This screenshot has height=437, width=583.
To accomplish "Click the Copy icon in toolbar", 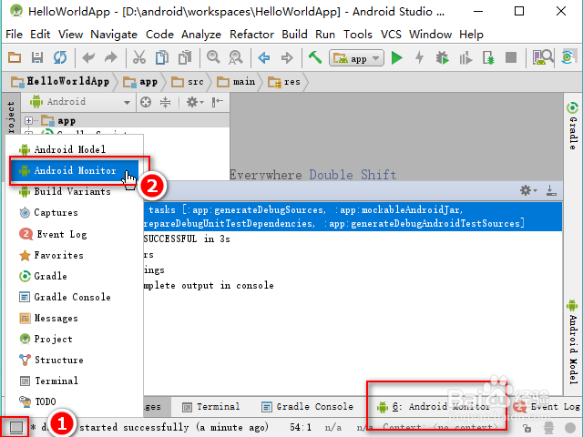I will [x=162, y=57].
